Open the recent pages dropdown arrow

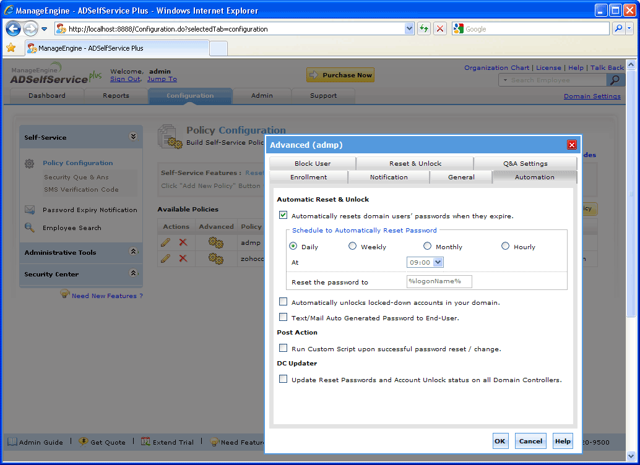45,29
